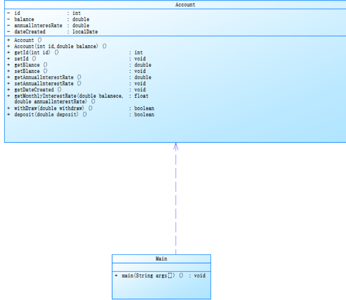This screenshot has height=300, width=346.
Task: Click deposit(double deposit) method
Action: (x=80, y=114)
